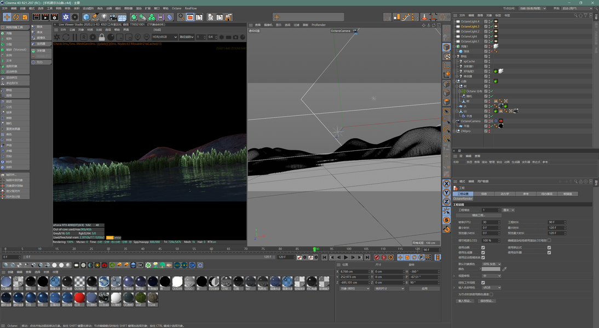599x328 pixels.
Task: Click the green playhead marker on timeline
Action: coord(315,249)
